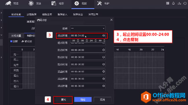Open the 预览 live view section
Viewport: 188px width, 105px height.
12,3
